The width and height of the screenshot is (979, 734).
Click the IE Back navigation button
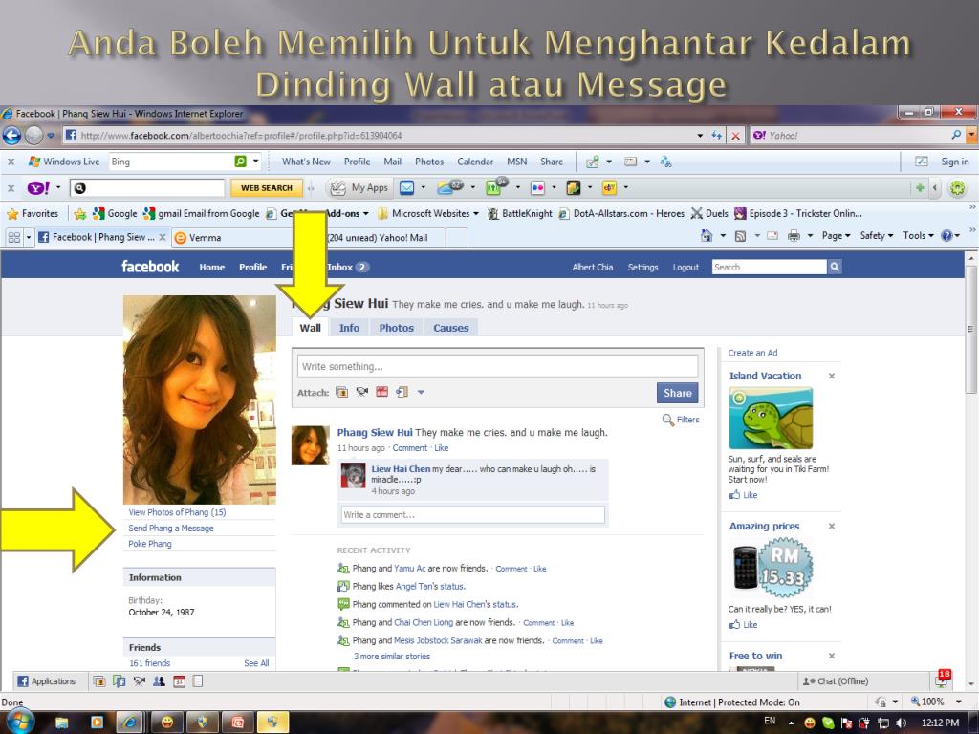[x=11, y=136]
